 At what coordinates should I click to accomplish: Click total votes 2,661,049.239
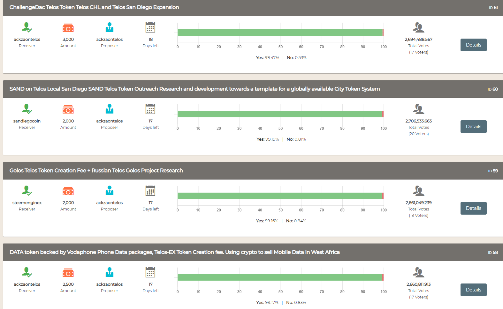tap(418, 203)
